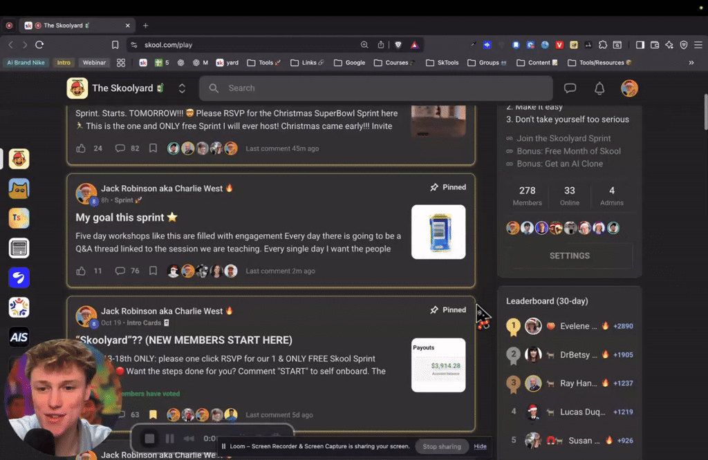Open the Courses bookmarks folder

[394, 63]
